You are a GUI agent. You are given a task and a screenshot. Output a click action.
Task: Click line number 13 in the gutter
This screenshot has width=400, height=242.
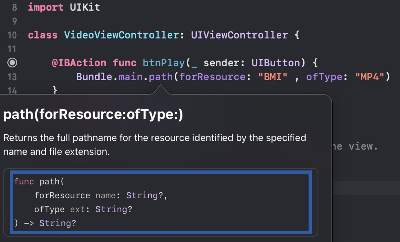(x=12, y=76)
